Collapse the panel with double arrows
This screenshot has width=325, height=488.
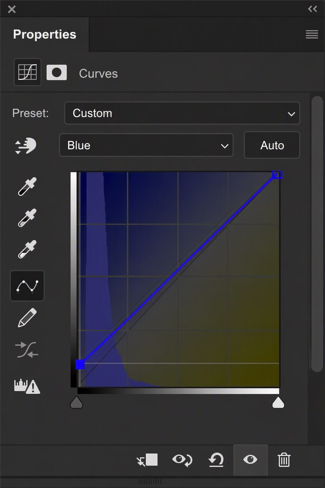pos(313,9)
